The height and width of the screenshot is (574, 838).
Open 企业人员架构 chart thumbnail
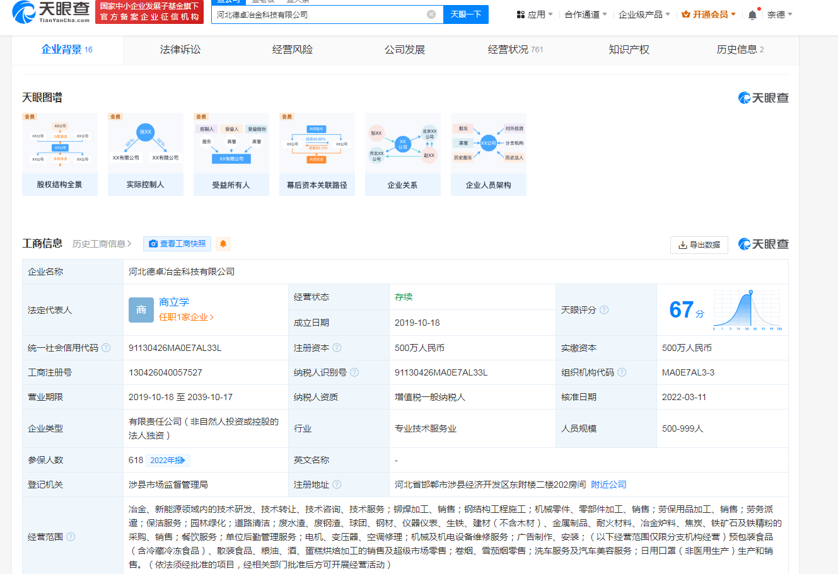tap(489, 154)
